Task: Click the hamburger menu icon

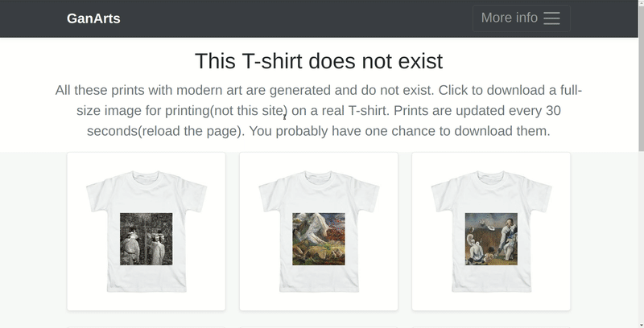Action: [551, 18]
